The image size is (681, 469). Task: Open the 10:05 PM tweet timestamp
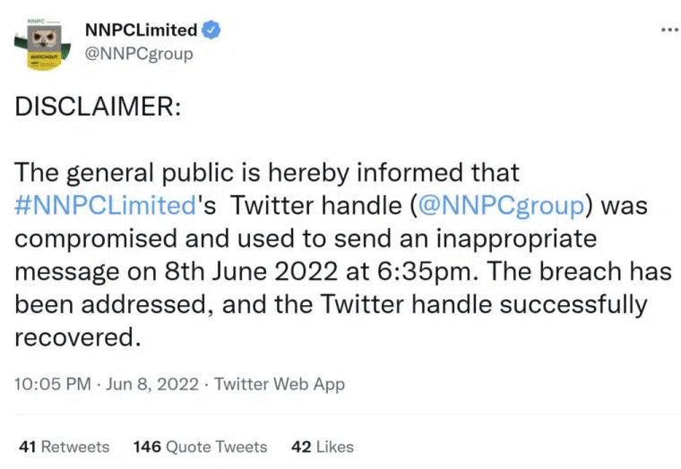coord(53,384)
